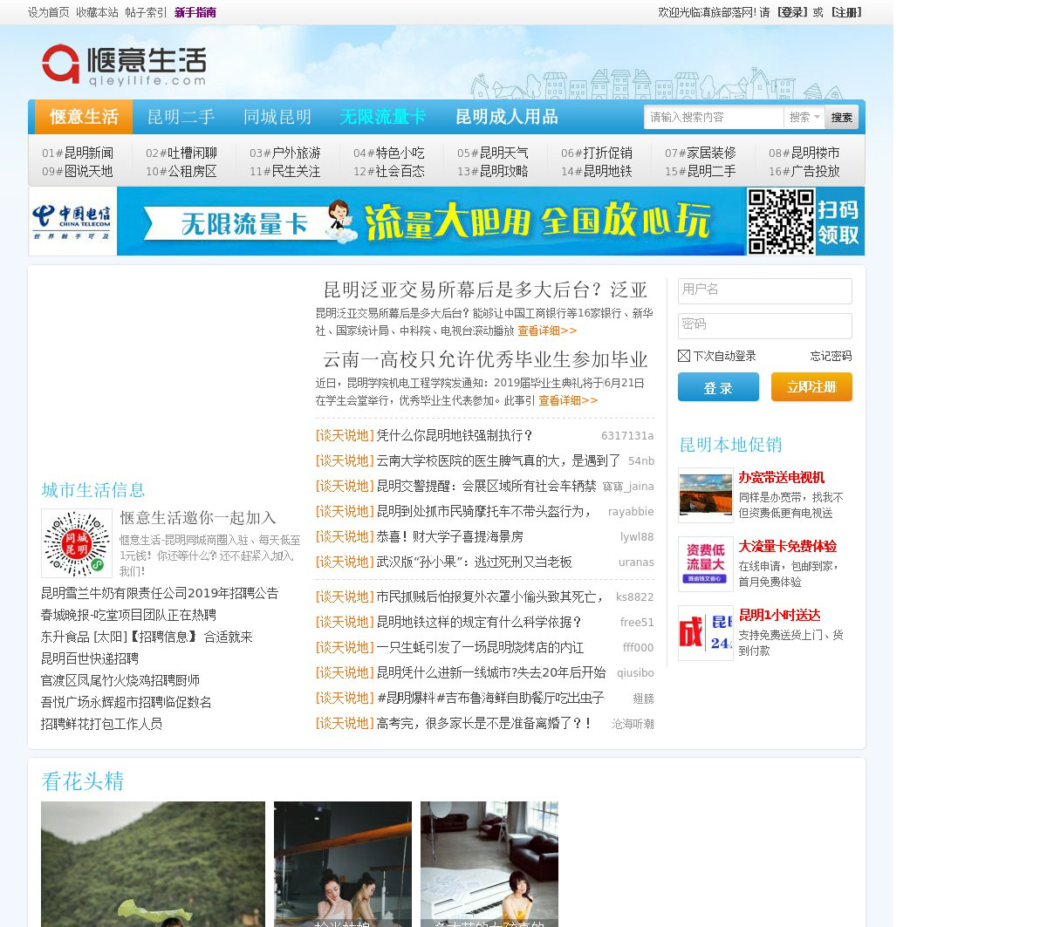Open headline 云南一高校只允许优秀毕业生参加毕业

485,359
